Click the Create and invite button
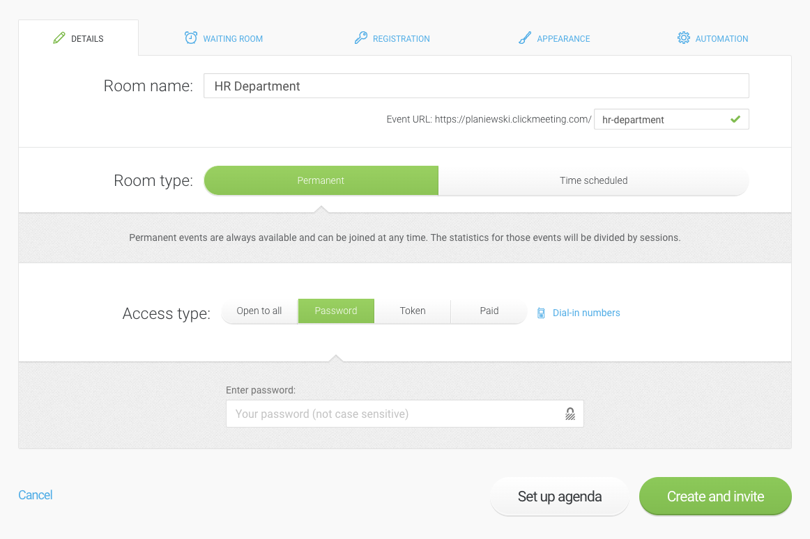The image size is (810, 539). click(x=715, y=496)
